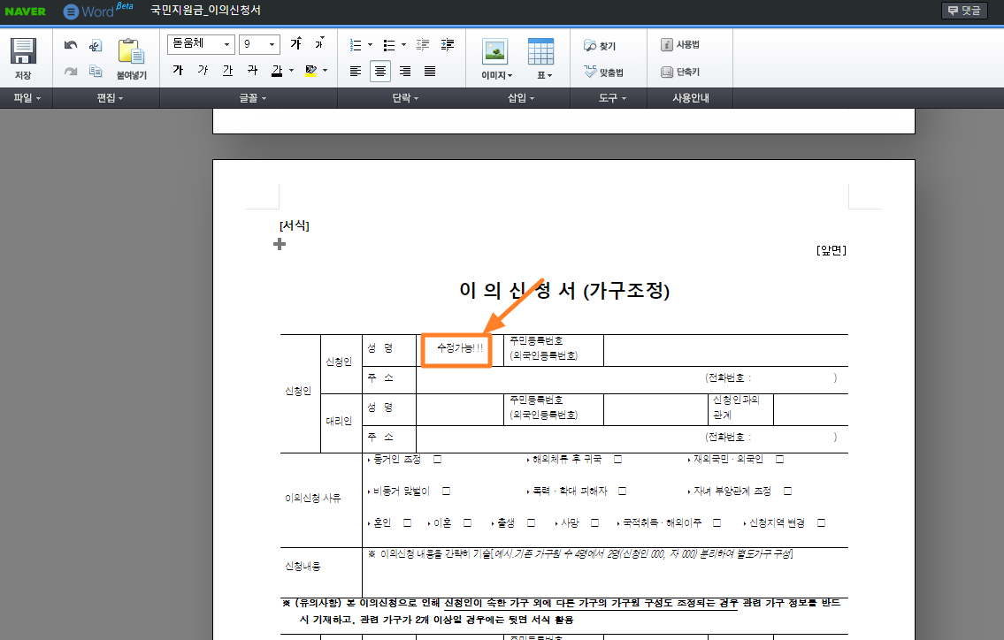This screenshot has width=1004, height=640.
Task: Check the 혼인 box
Action: click(407, 523)
